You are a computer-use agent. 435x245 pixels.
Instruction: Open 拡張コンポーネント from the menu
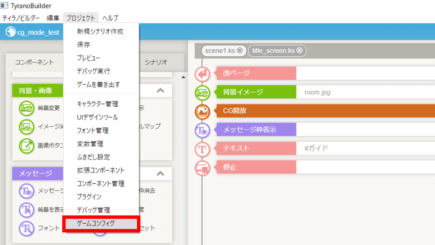101,170
